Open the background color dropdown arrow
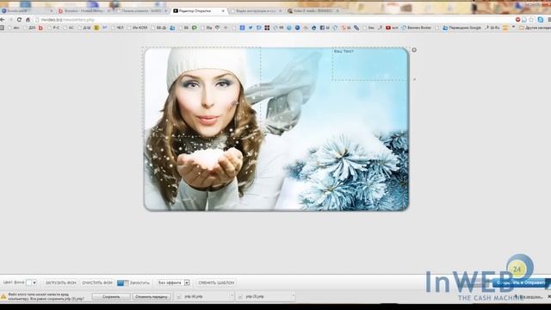This screenshot has width=551, height=310. (x=34, y=282)
